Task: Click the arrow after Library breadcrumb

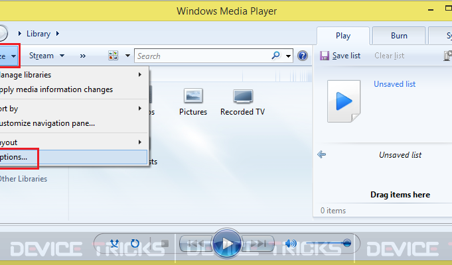Action: click(x=58, y=34)
